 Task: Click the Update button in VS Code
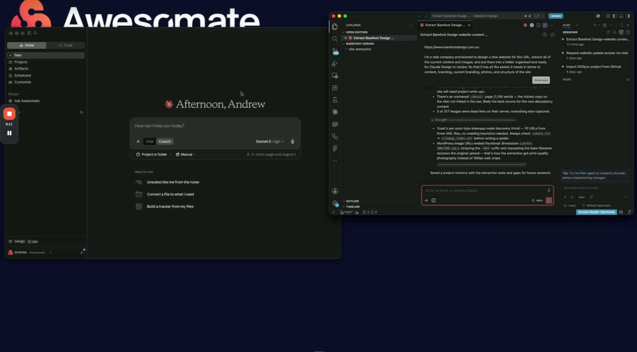point(556,16)
